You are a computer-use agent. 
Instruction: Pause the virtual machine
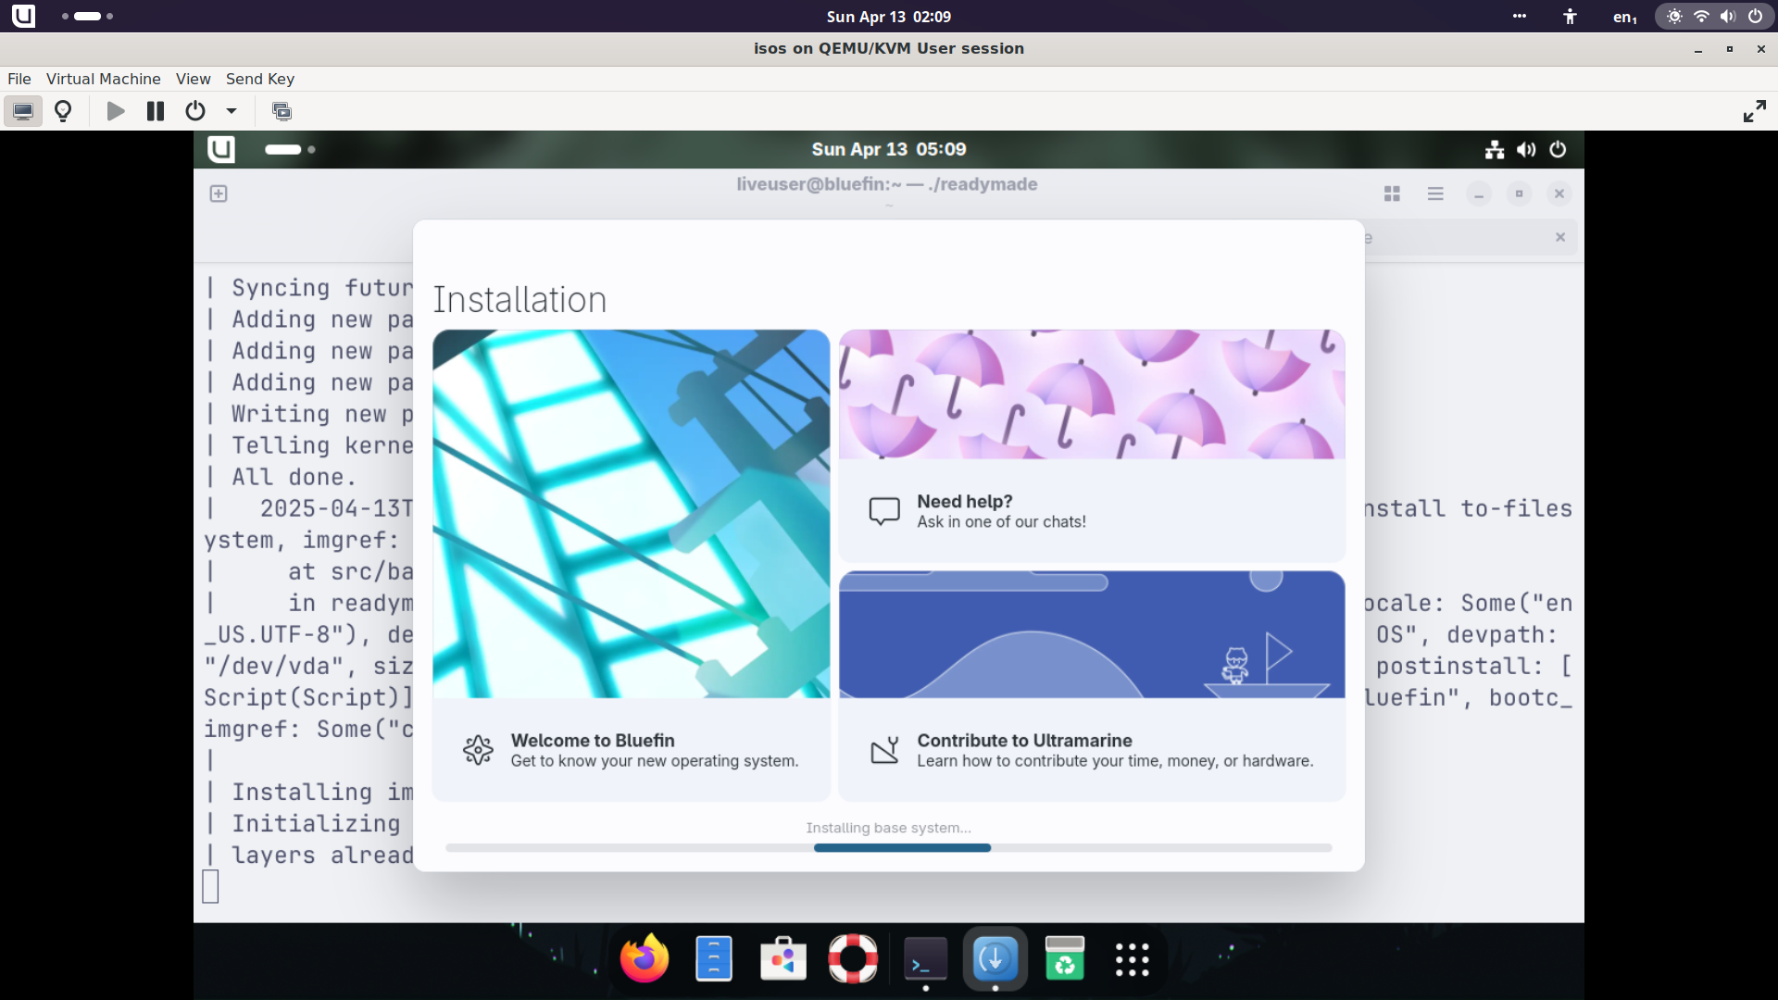coord(156,111)
